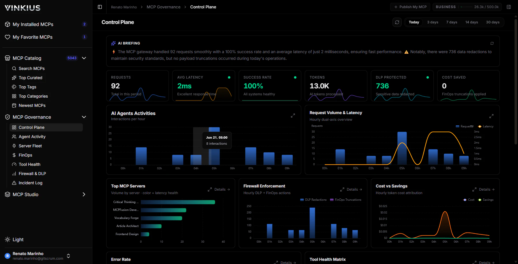Open the right panel toggle icon
The height and width of the screenshot is (264, 518).
(509, 7)
